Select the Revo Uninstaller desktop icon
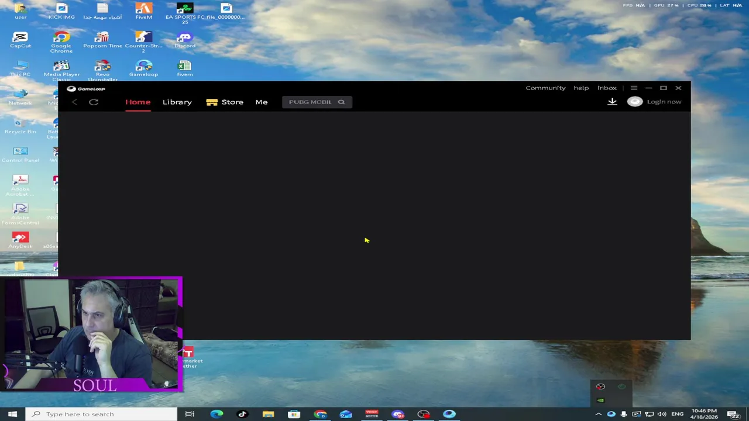The width and height of the screenshot is (749, 421). (x=102, y=70)
